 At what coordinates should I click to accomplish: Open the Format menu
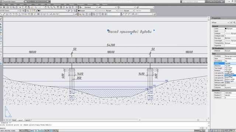pyautogui.click(x=29, y=4)
